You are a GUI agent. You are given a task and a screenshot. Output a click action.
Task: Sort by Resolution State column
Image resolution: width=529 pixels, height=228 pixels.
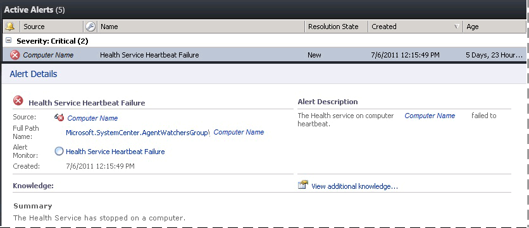point(337,27)
